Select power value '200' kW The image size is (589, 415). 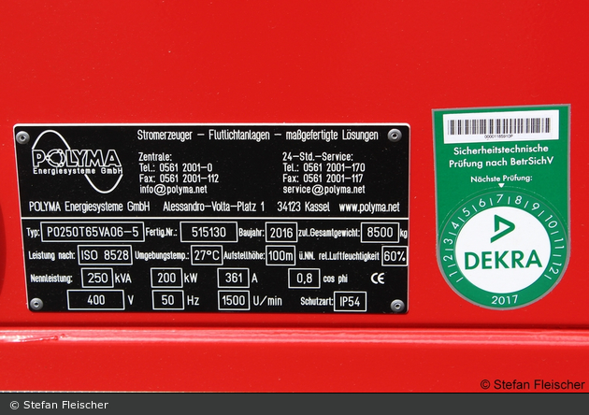point(166,278)
